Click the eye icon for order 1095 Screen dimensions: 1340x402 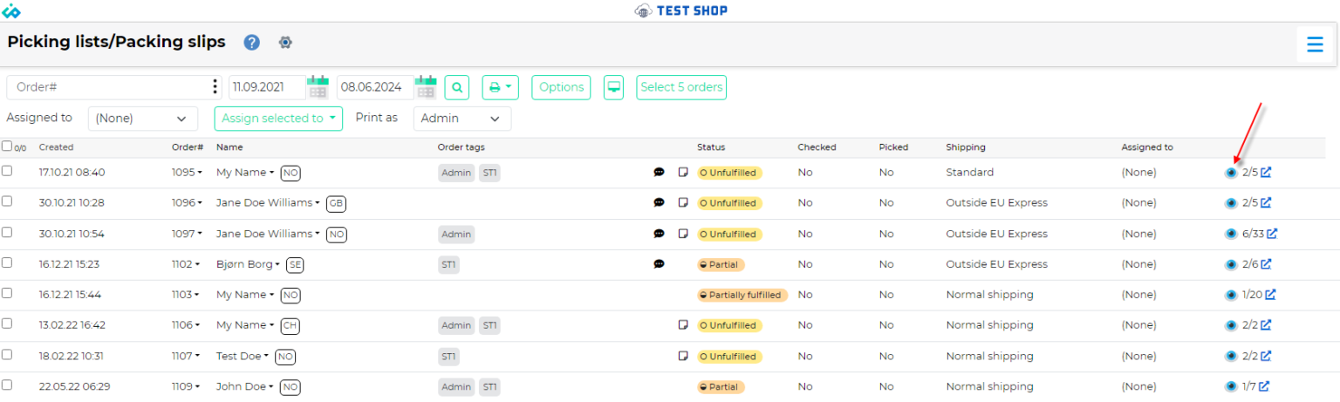(1231, 173)
